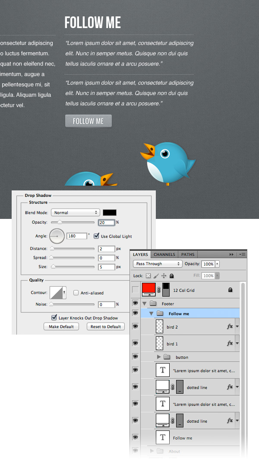Click the drop shadow Opacity field showing 20
This screenshot has width=259, height=465.
pos(107,222)
